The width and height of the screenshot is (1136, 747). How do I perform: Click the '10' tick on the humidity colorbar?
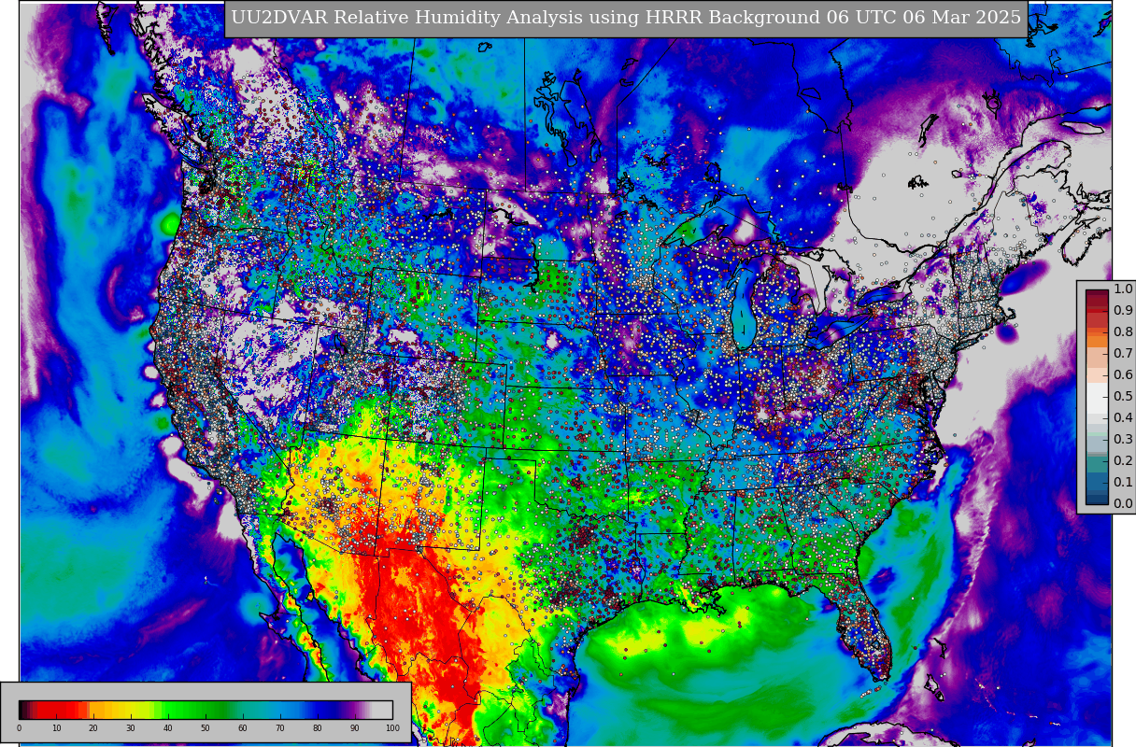coord(56,728)
